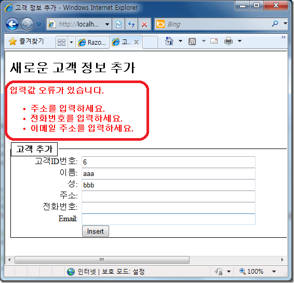This screenshot has height=283, width=294.
Task: Click the Forward navigation arrow
Action: [x=27, y=24]
